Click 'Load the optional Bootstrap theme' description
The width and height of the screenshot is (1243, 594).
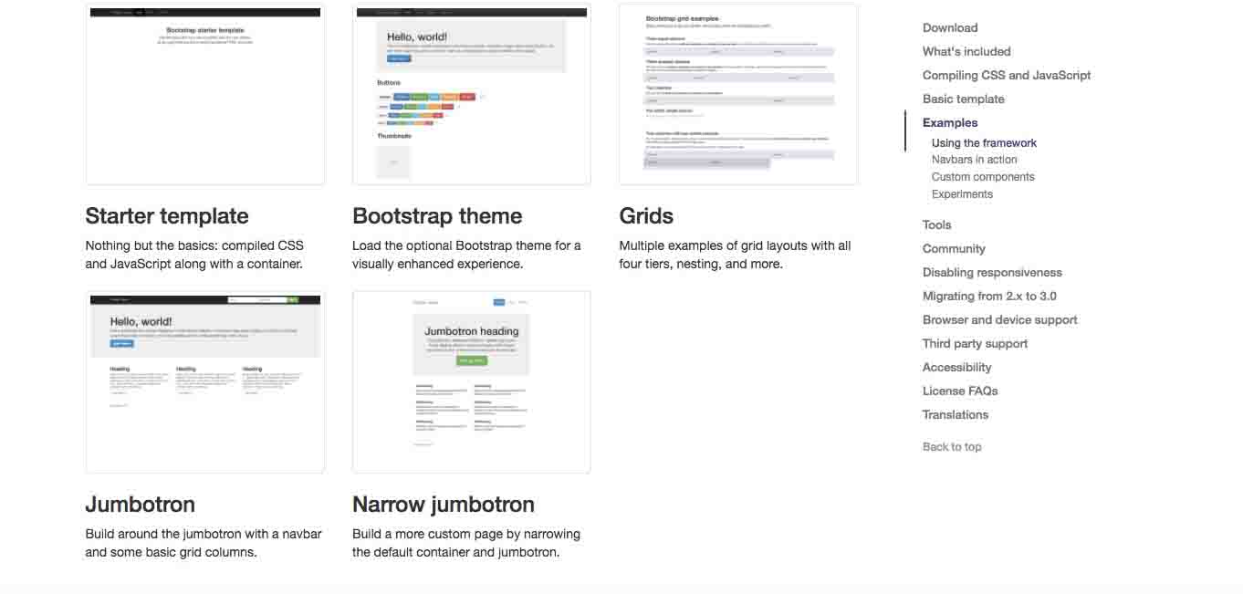tap(466, 255)
